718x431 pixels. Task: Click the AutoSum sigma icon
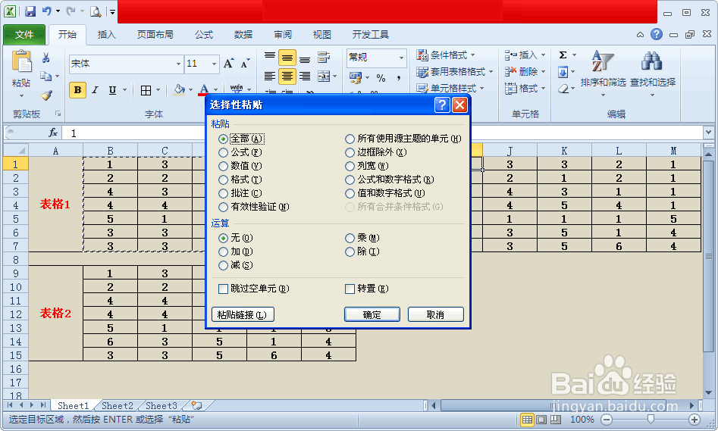563,55
